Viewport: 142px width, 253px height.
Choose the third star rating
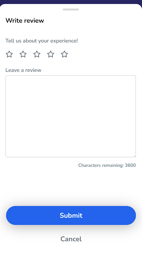(x=37, y=54)
